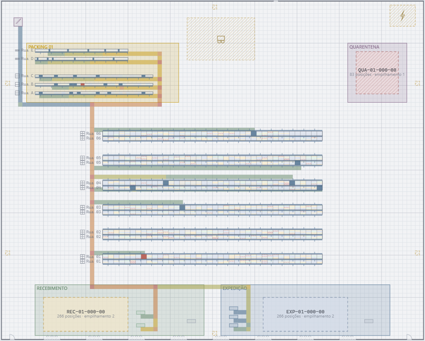Viewport: 425px width, 341px height.
Task: Click the cart icon in the hatched area
Action: (221, 39)
